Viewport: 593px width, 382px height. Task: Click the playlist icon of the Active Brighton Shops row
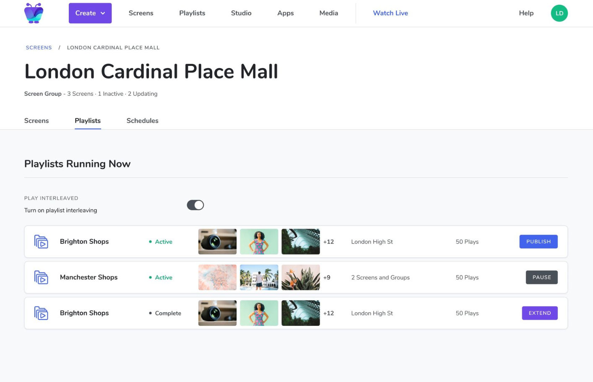41,242
